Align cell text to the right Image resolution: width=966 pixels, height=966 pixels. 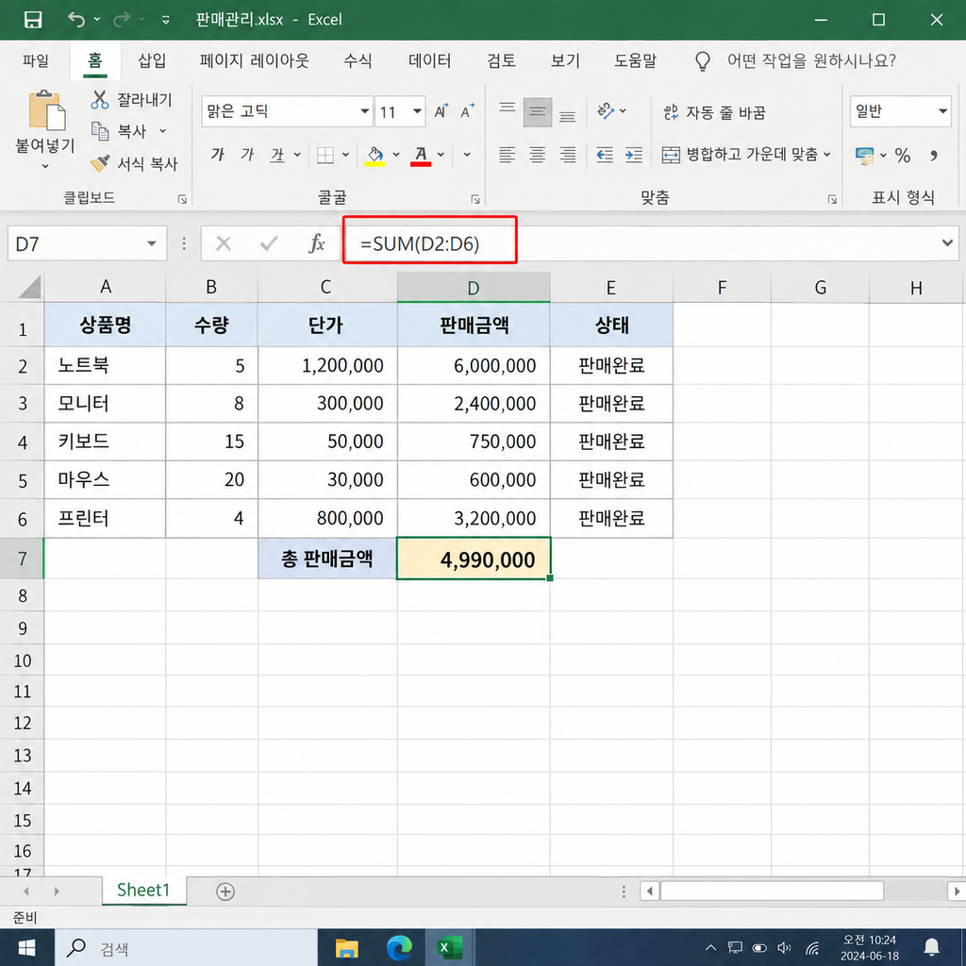567,155
